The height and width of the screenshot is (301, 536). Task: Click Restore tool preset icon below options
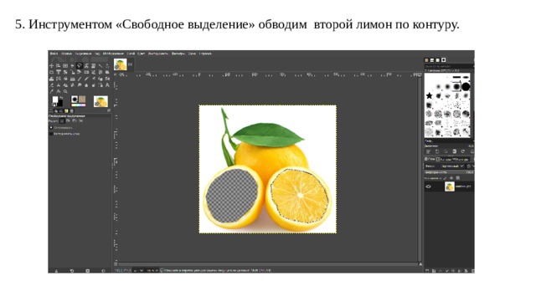click(x=71, y=271)
